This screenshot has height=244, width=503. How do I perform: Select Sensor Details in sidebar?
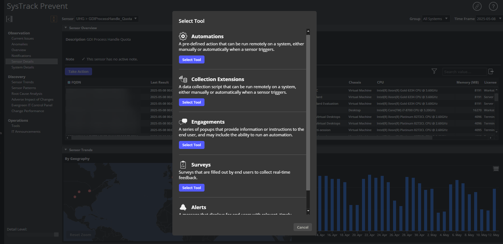tap(32, 62)
